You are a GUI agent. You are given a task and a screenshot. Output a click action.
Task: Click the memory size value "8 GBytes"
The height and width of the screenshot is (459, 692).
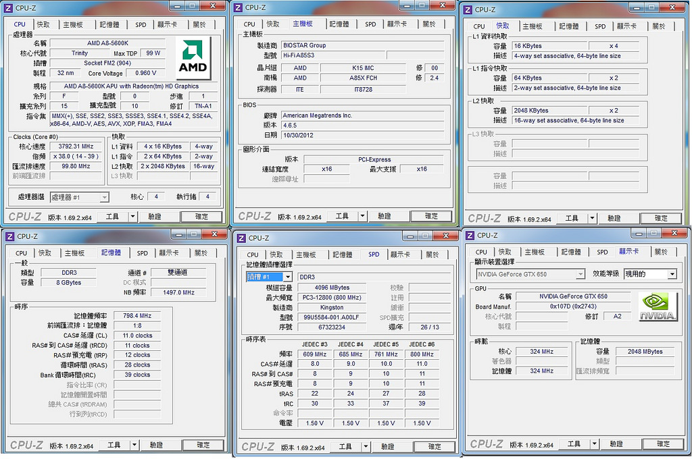tap(68, 283)
